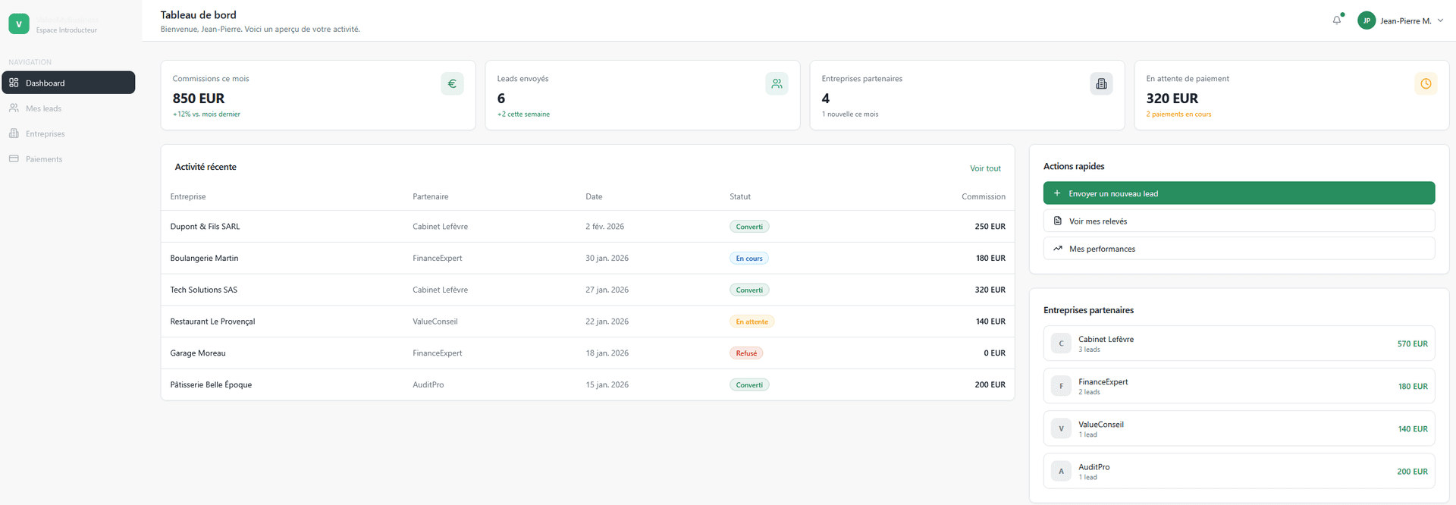Click the F avatar of FinanceExpert

tap(1061, 386)
